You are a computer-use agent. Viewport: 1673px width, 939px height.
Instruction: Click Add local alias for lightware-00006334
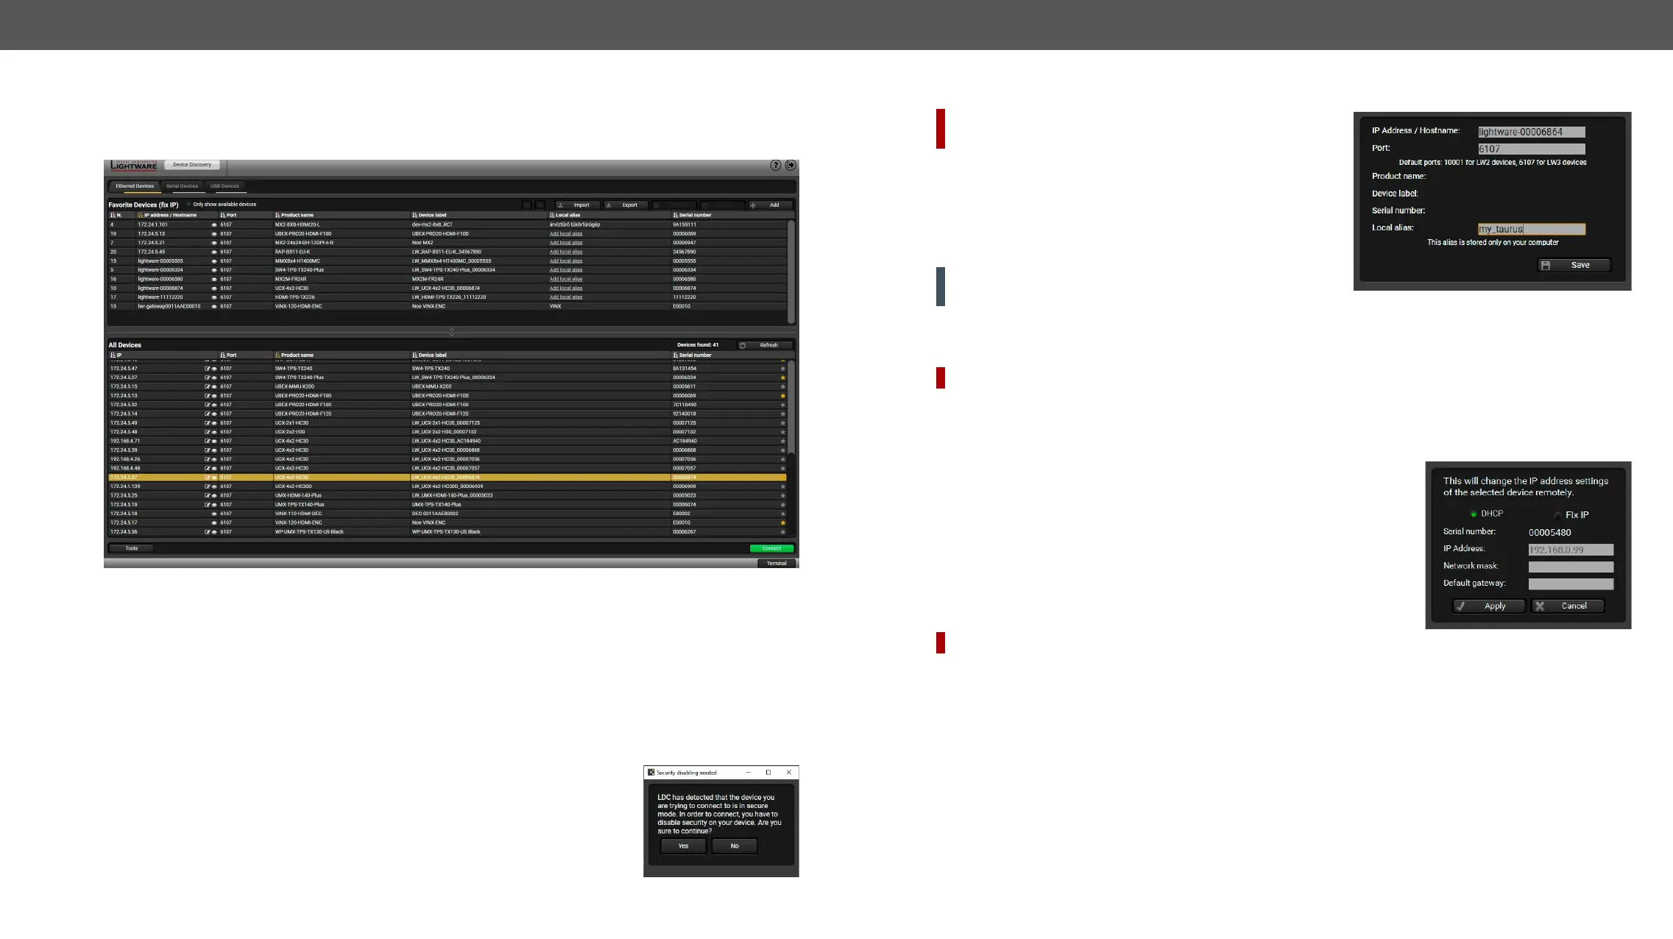point(566,270)
